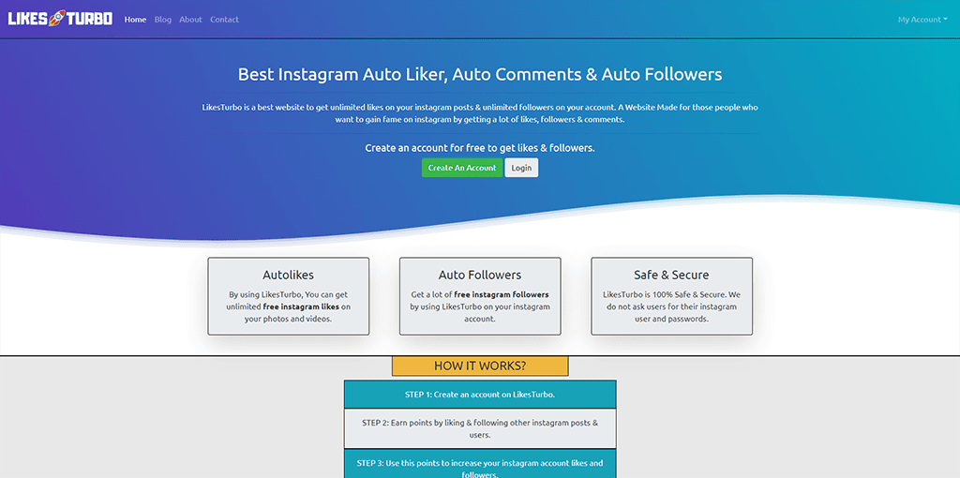Click '100% Safe & Secure' description text

tap(671, 306)
